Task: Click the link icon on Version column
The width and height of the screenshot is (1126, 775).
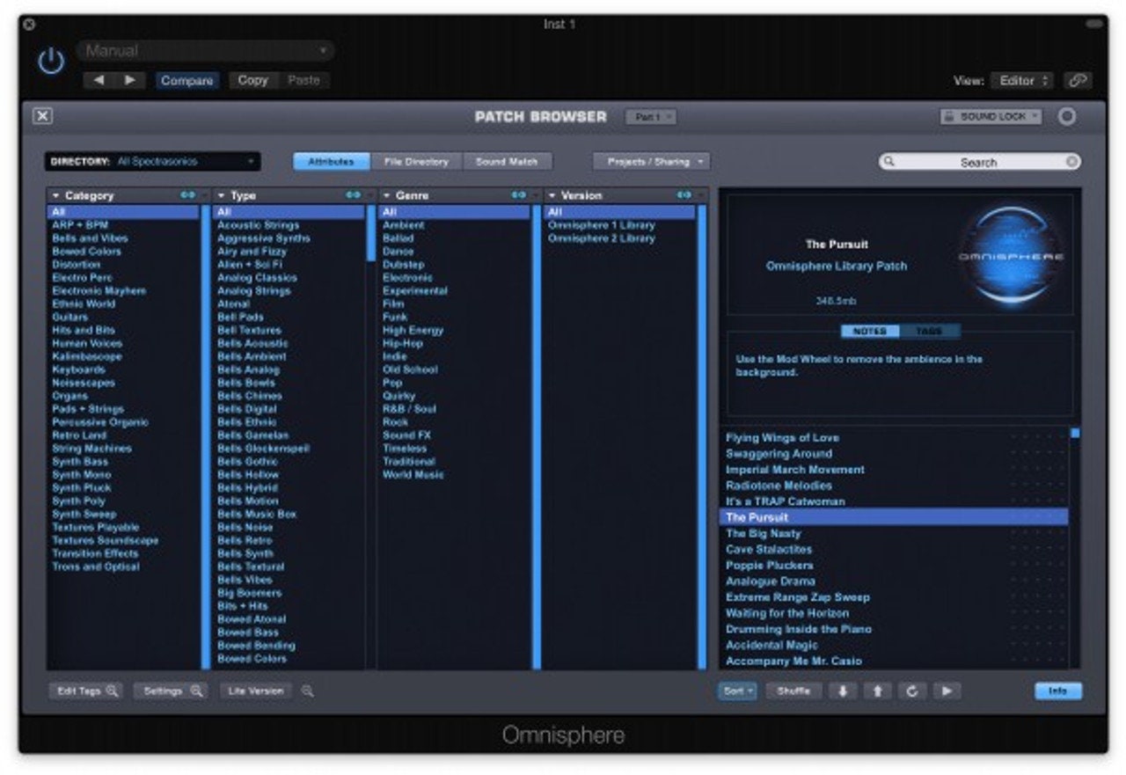Action: 684,195
